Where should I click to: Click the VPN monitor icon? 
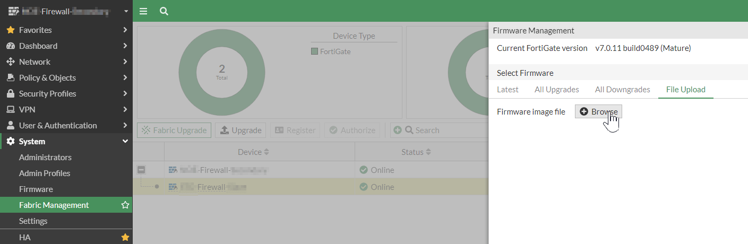(11, 109)
